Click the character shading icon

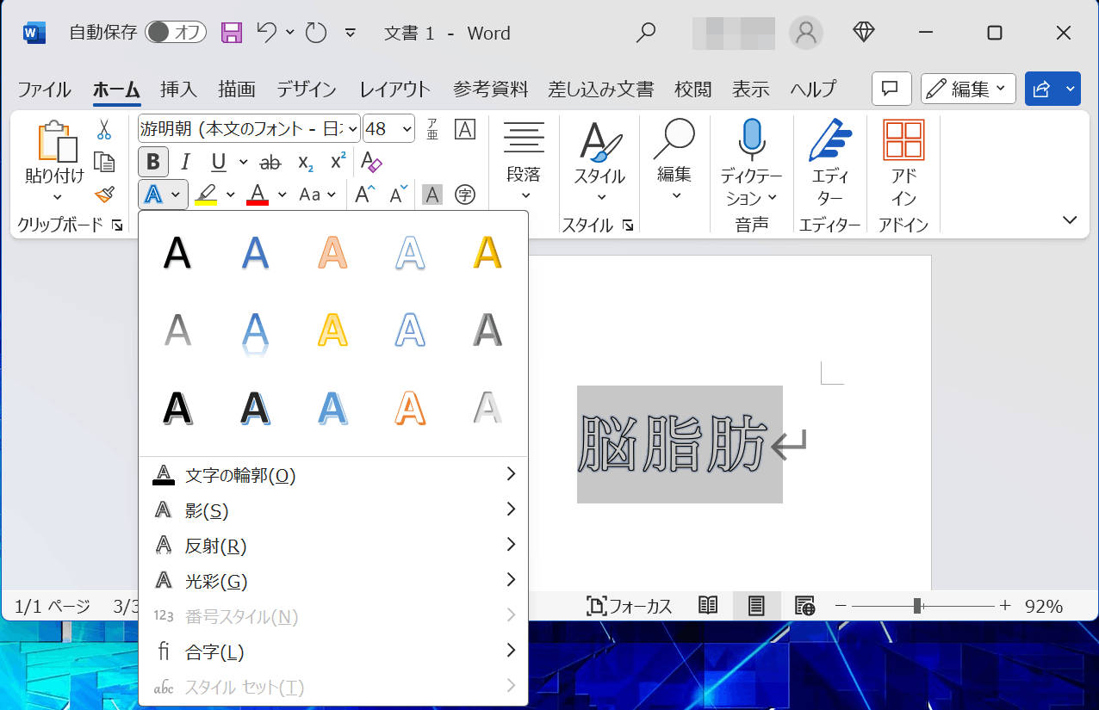click(x=432, y=194)
